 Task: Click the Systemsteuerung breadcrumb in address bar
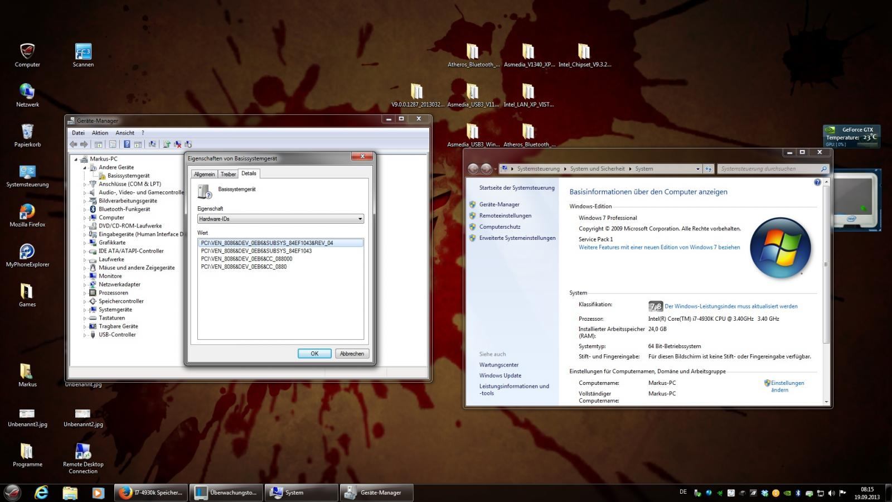pyautogui.click(x=538, y=168)
